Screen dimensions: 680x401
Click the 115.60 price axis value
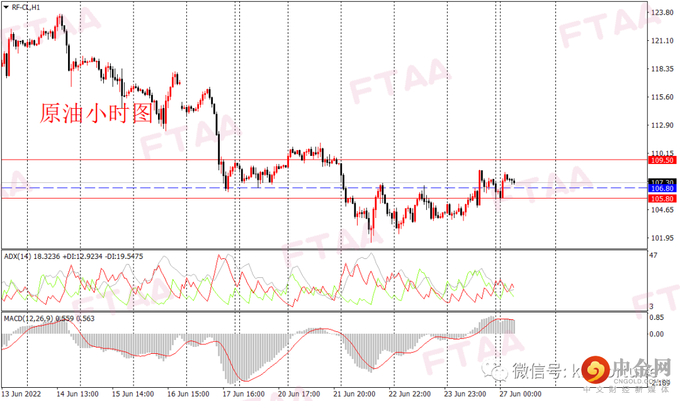[662, 97]
